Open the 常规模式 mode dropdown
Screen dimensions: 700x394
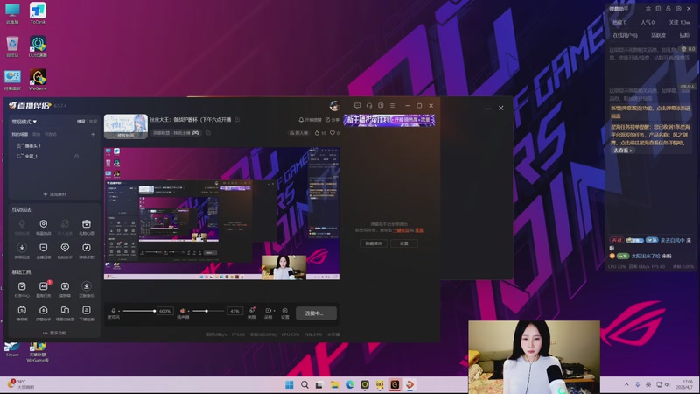24,122
